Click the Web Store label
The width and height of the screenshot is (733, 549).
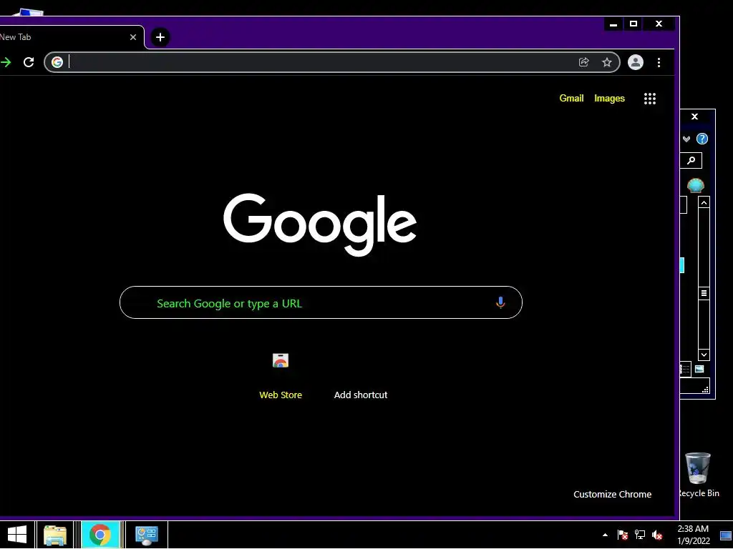click(281, 395)
